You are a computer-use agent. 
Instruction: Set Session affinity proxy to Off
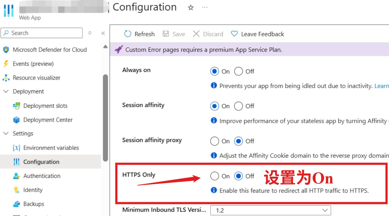coord(239,141)
